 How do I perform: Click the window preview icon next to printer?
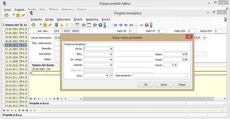[89, 25]
